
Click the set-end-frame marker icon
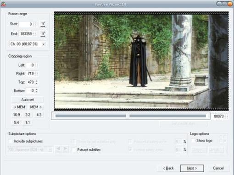point(43,34)
